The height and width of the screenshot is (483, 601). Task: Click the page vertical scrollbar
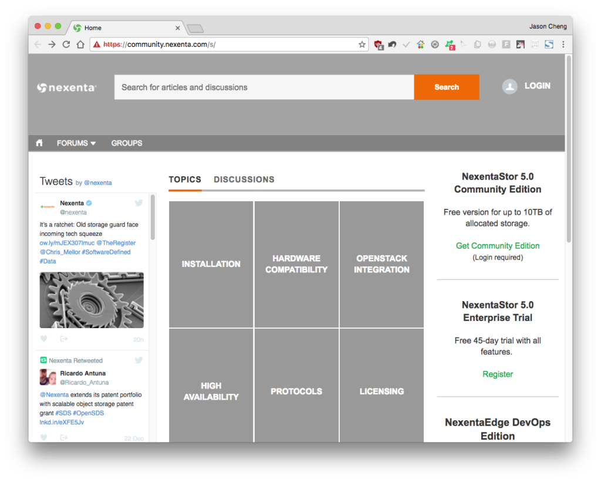569,149
